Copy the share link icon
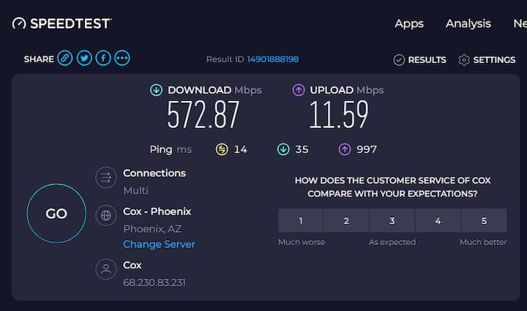This screenshot has width=527, height=311. tap(65, 59)
